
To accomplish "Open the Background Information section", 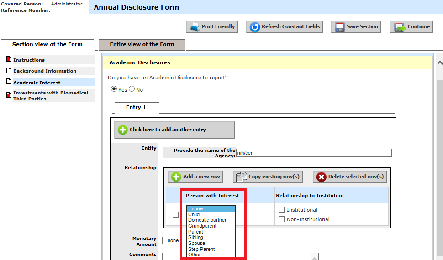I will click(54, 71).
